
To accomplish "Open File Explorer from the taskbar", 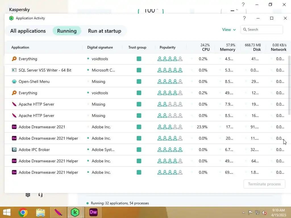I will click(40, 212).
